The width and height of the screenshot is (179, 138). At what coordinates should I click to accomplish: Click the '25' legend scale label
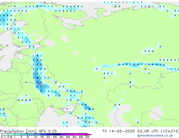coord(55,137)
